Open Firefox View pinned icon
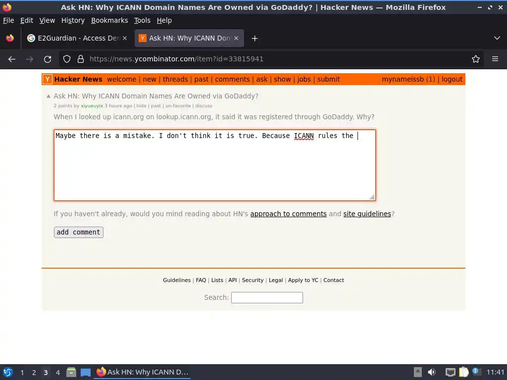The height and width of the screenshot is (380, 507). click(x=10, y=38)
